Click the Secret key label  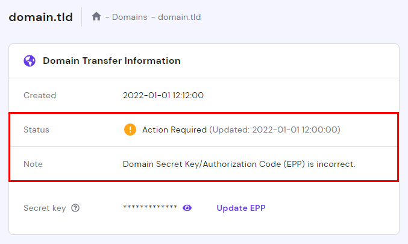tap(45, 208)
